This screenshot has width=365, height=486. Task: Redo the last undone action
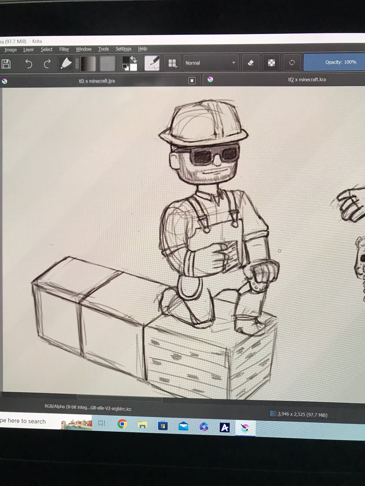tap(47, 63)
